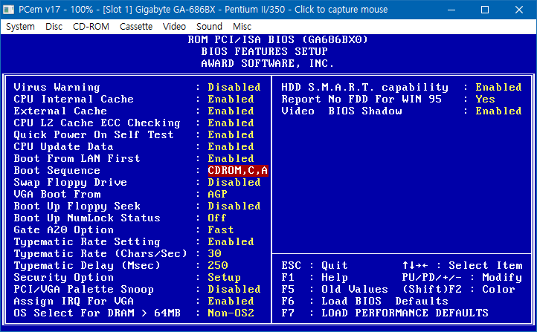Select the highlighted CDROM,C,A boot sequence value
The height and width of the screenshot is (332, 537).
coord(238,170)
